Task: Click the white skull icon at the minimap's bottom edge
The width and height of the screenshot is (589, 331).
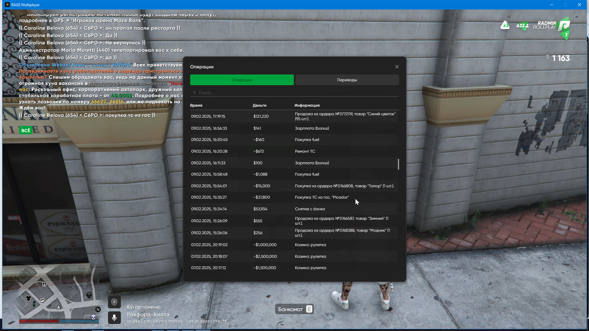Action: pyautogui.click(x=92, y=317)
